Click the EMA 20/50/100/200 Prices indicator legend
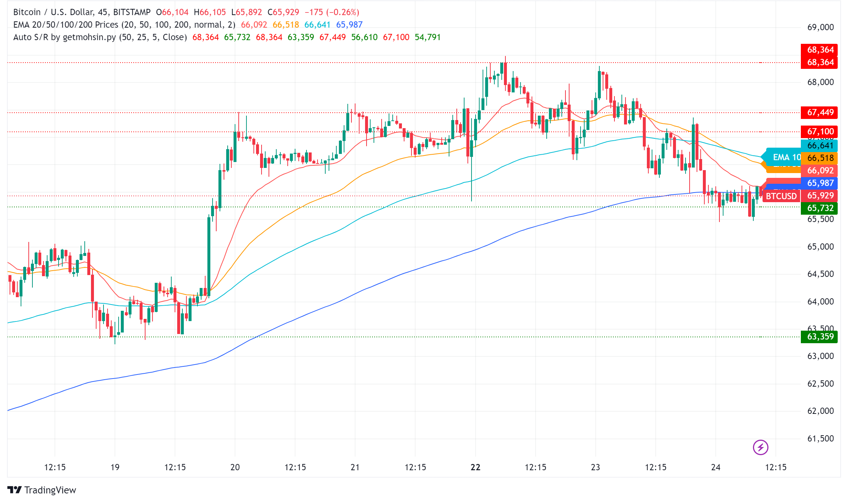 pyautogui.click(x=124, y=25)
